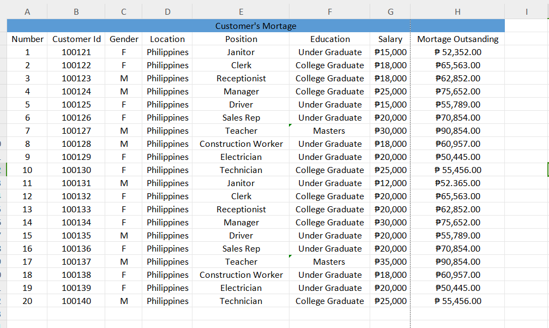549x328 pixels.
Task: Click mortgage ₱75,652.00 in row 4
Action: [x=457, y=92]
